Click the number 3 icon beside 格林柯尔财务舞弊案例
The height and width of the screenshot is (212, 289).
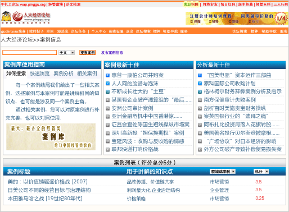pyautogui.click(x=200, y=91)
